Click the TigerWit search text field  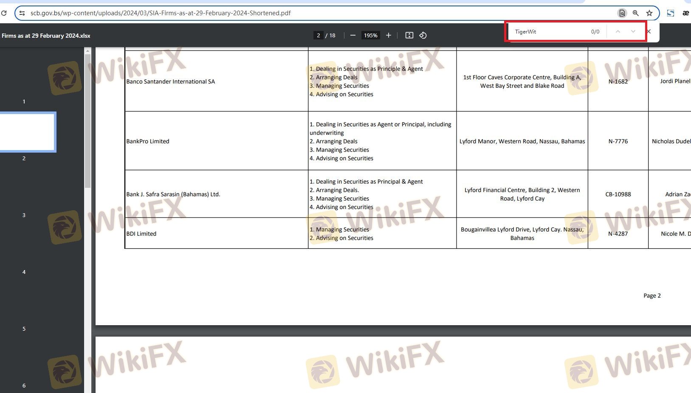(x=548, y=32)
